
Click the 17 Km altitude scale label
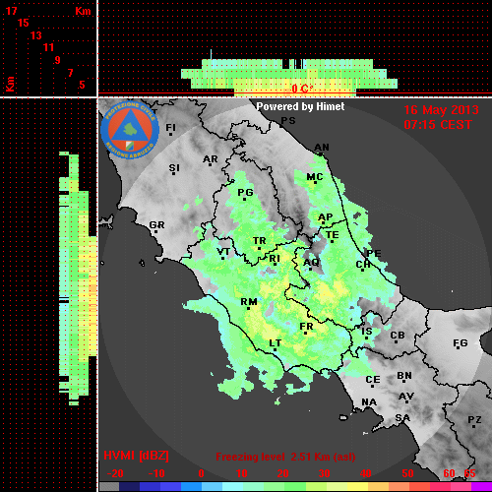coord(11,11)
